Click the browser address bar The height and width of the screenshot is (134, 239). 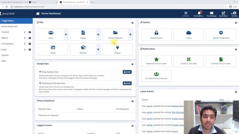click(119, 7)
